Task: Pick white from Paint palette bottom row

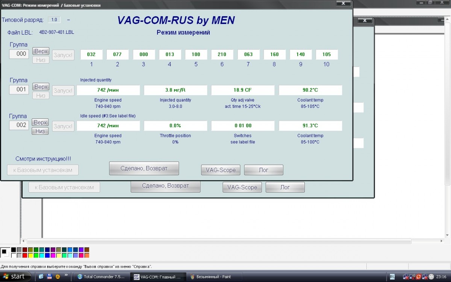Action: (x=14, y=255)
